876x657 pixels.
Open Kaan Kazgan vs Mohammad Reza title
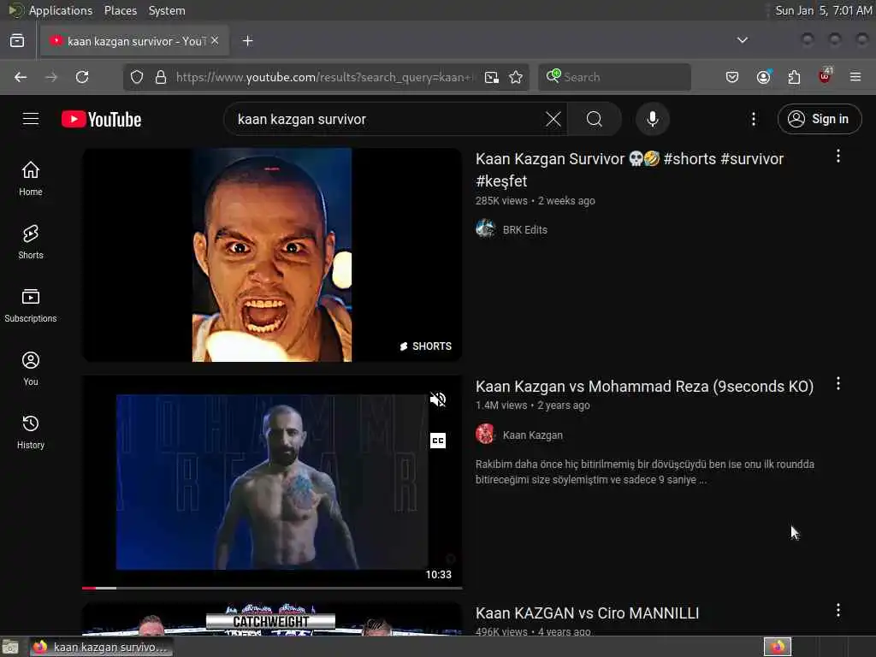[x=644, y=386]
